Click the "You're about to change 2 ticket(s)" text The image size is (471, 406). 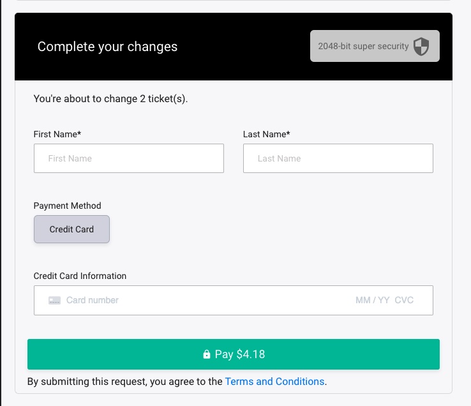(x=110, y=99)
